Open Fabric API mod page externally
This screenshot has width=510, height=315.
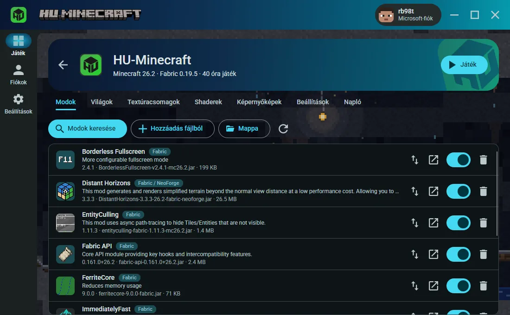pos(433,254)
